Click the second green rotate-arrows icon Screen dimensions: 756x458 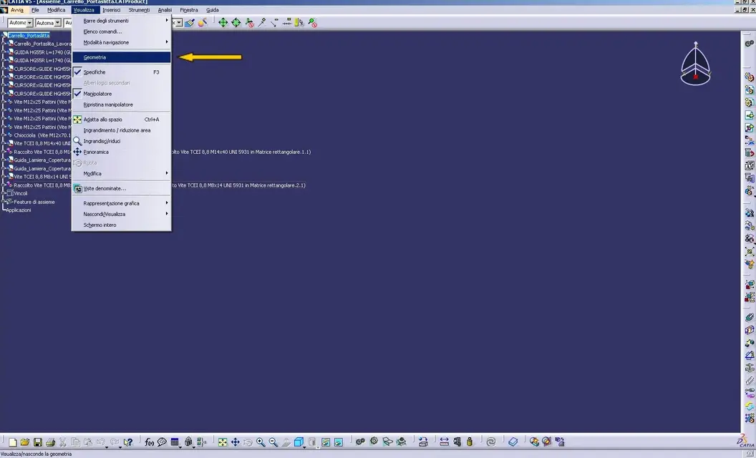236,23
